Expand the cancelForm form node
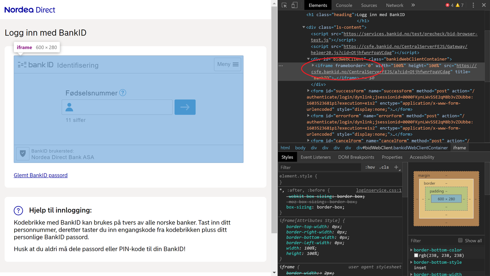Image resolution: width=490 pixels, height=276 pixels. tap(309, 141)
